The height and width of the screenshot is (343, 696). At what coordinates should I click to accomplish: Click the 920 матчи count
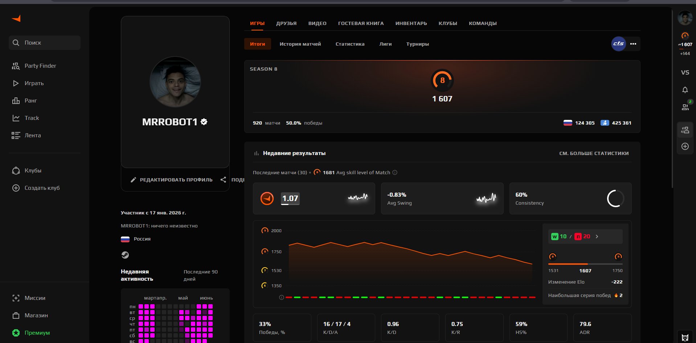click(x=267, y=123)
